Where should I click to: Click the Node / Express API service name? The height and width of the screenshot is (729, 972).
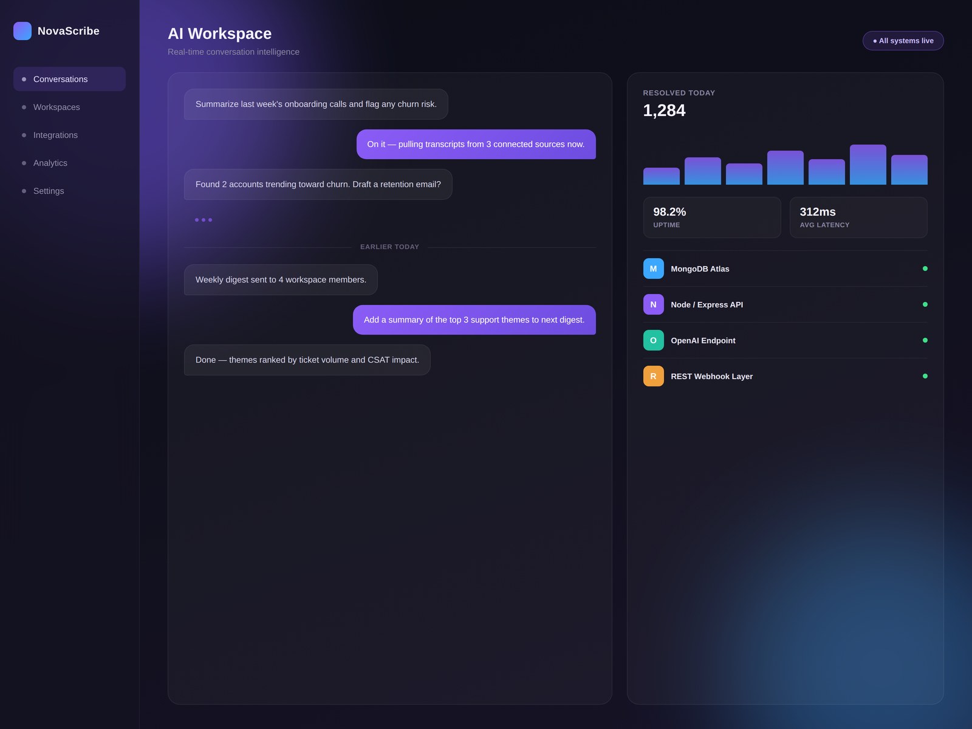click(707, 305)
